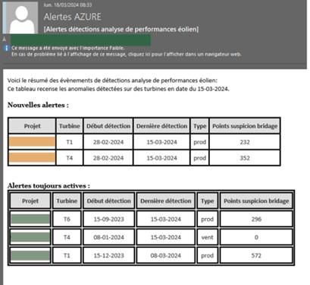Click the green project cell of vent row

click(30, 237)
